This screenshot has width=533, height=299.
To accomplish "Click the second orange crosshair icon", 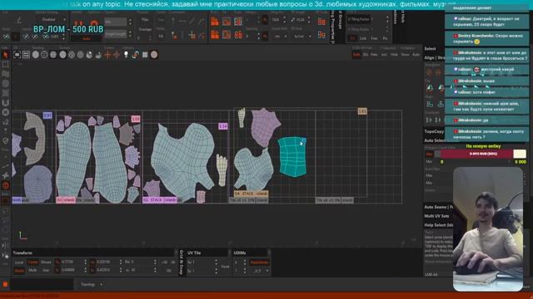I will tap(117, 55).
